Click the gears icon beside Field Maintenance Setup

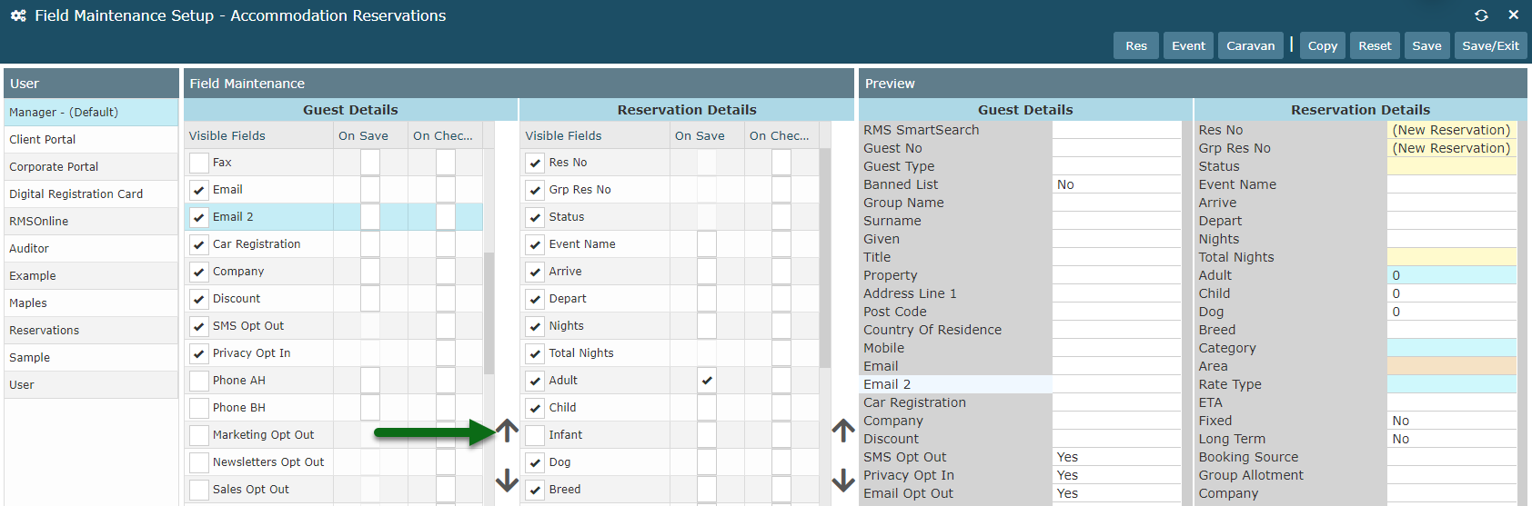point(18,15)
